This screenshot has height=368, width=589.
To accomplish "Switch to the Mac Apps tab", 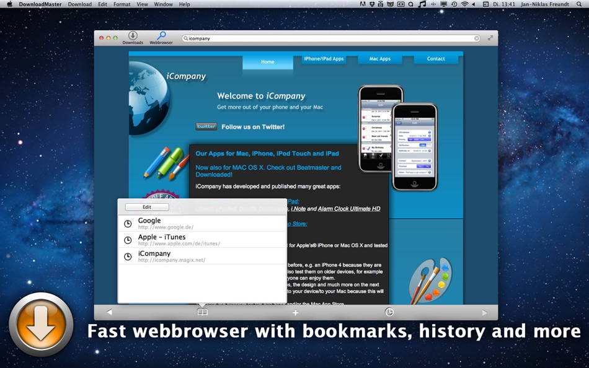I will (x=380, y=59).
